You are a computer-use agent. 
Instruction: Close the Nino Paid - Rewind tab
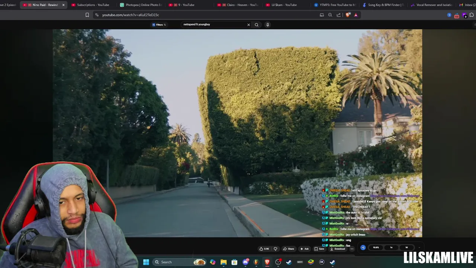63,5
